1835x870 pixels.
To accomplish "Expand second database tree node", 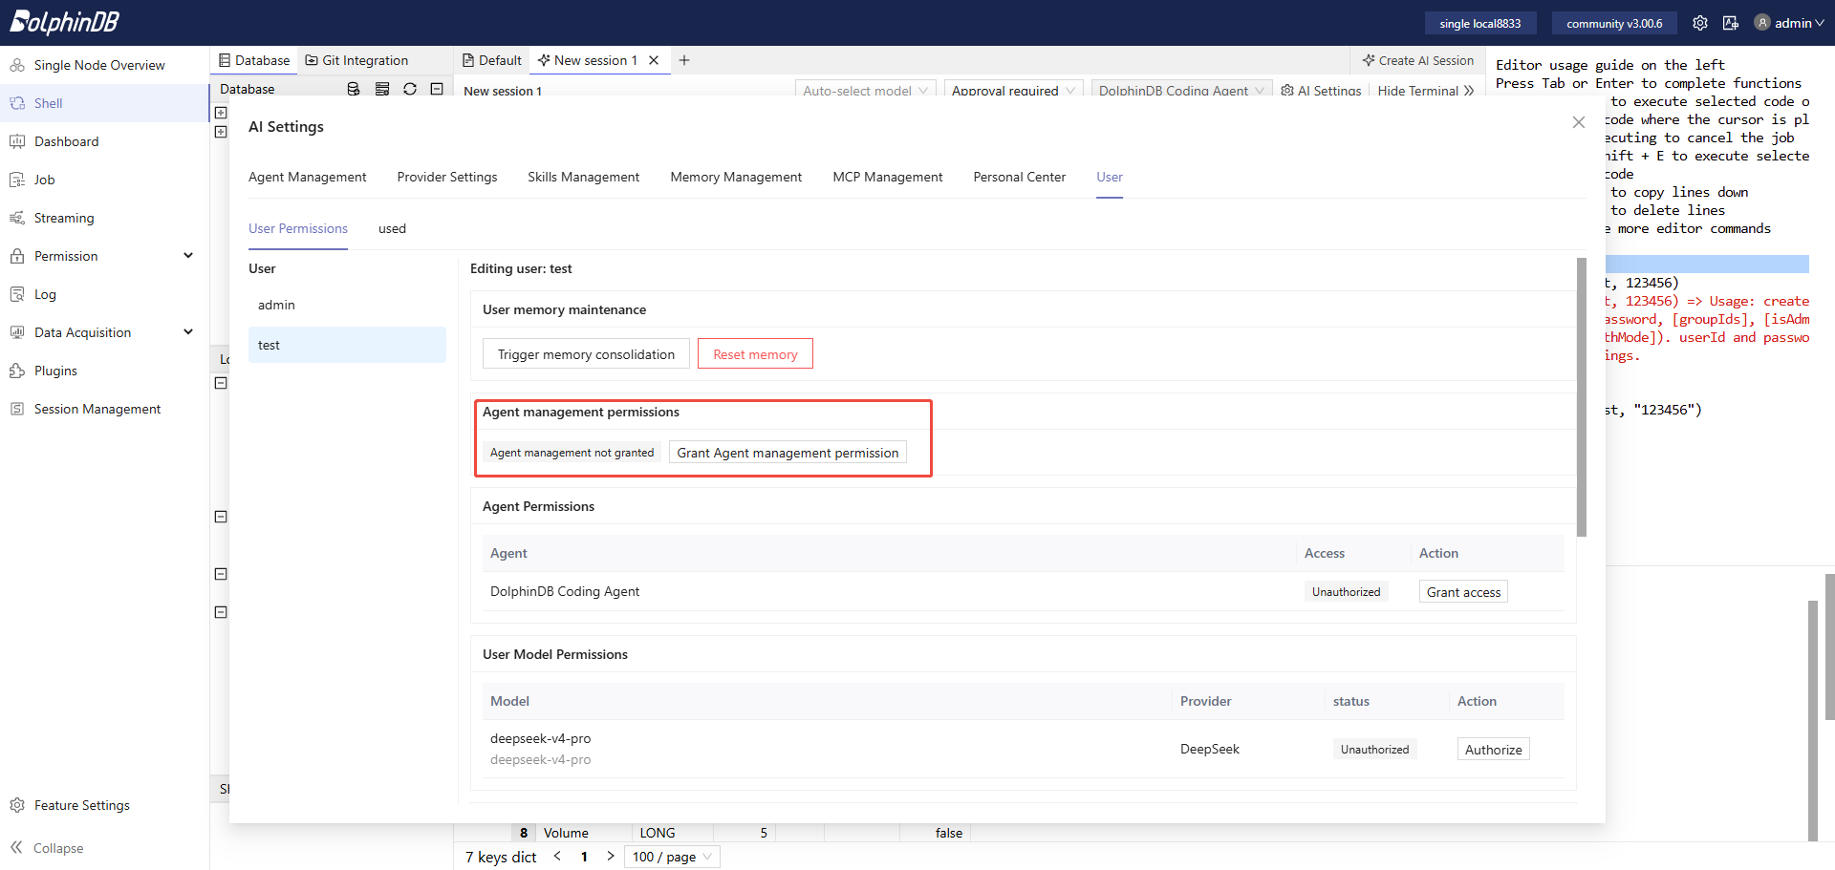I will click(x=221, y=132).
